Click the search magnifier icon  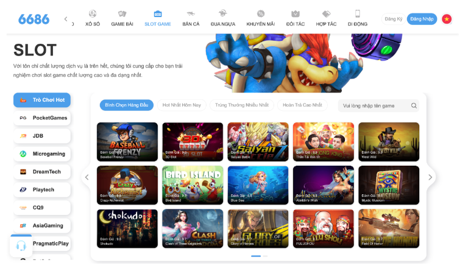tap(414, 105)
